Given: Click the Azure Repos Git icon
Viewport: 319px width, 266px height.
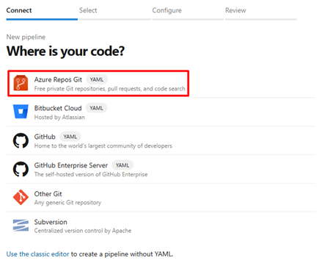Looking at the screenshot, I should click(21, 83).
